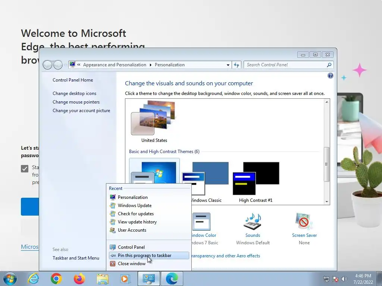Select the High Contrast #1 theme
The height and width of the screenshot is (286, 382).
click(x=256, y=182)
